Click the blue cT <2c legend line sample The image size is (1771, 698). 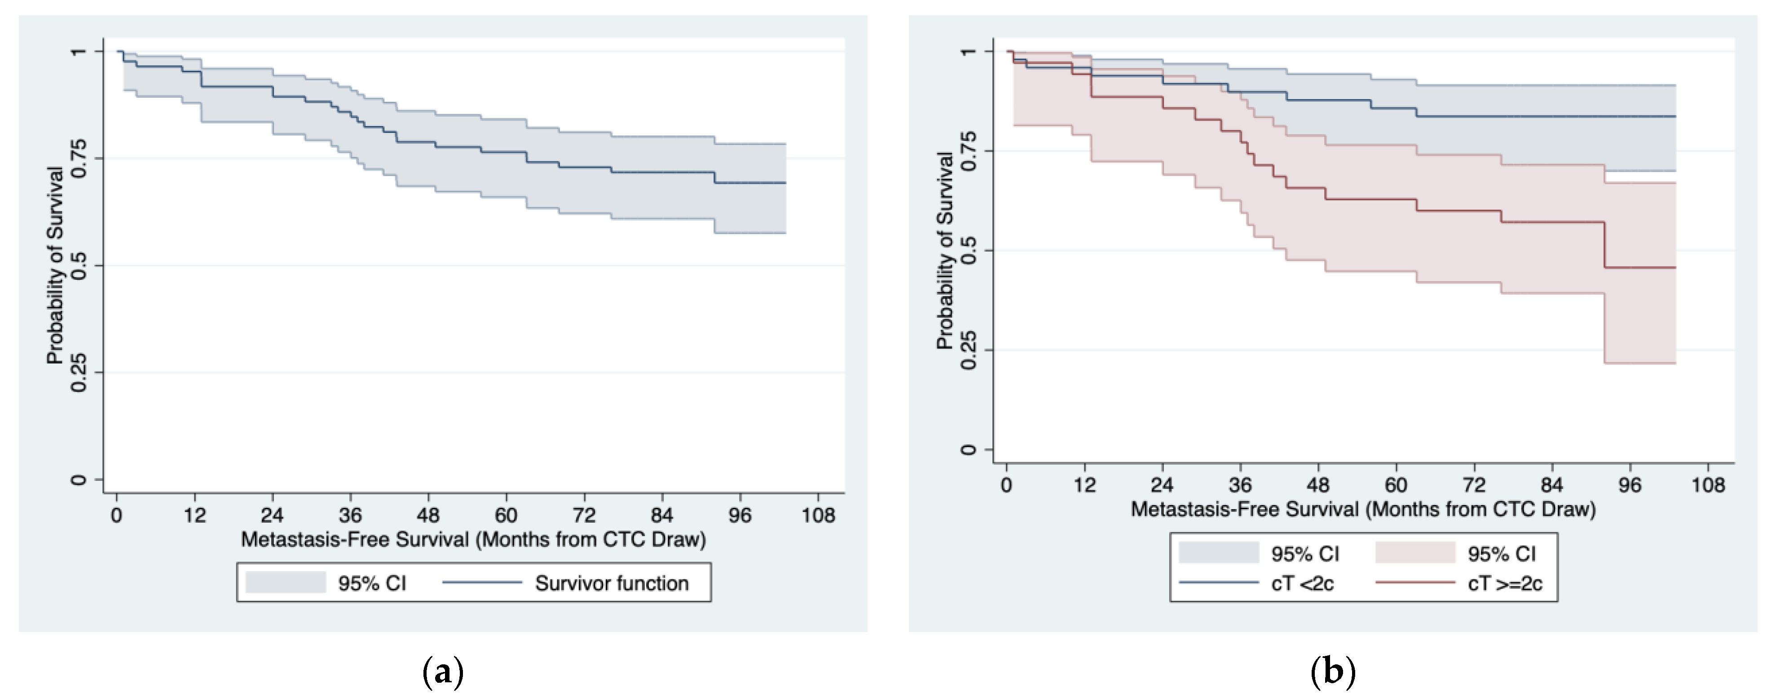[x=1218, y=583]
